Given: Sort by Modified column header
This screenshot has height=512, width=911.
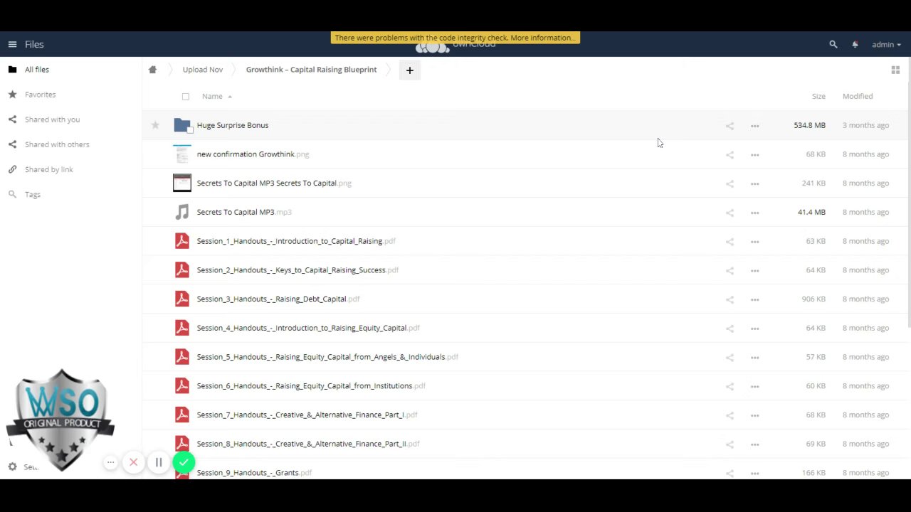Looking at the screenshot, I should pos(858,96).
